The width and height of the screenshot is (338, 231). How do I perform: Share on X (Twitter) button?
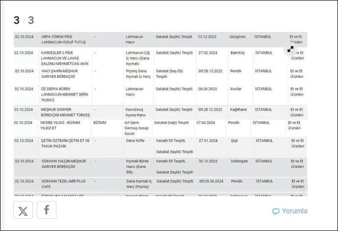pyautogui.click(x=23, y=210)
